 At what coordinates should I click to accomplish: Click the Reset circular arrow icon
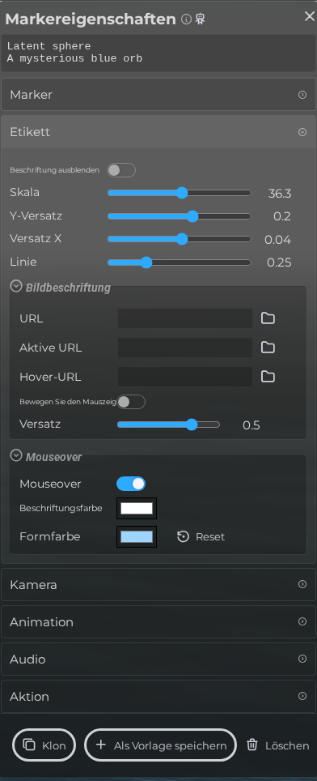184,536
